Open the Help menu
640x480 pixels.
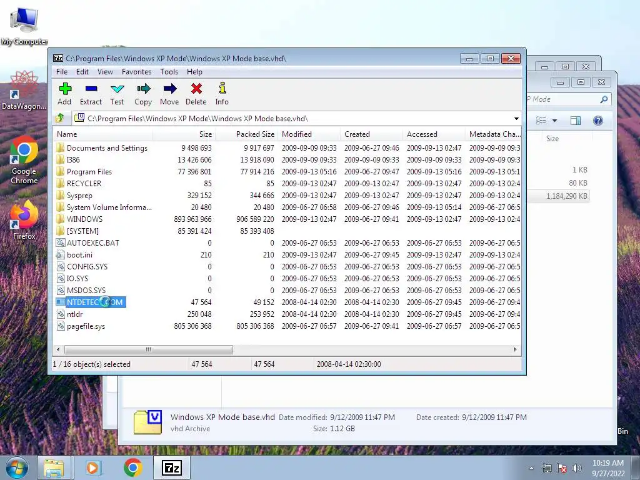pos(195,72)
